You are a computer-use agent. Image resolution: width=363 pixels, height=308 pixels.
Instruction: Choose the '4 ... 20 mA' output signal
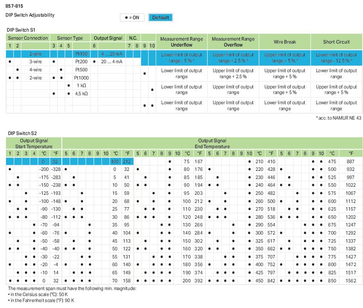click(111, 54)
